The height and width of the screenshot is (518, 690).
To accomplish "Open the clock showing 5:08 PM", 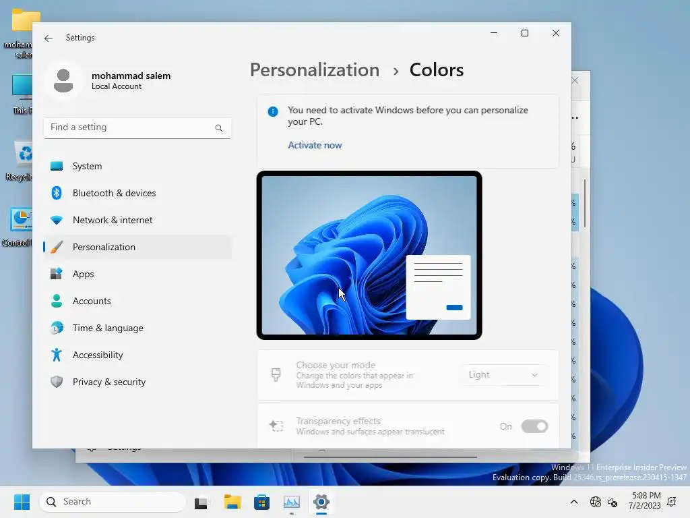I will point(645,501).
